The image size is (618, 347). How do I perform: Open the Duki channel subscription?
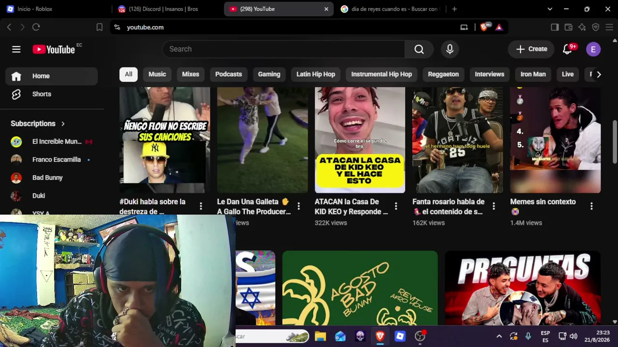[x=52, y=196]
